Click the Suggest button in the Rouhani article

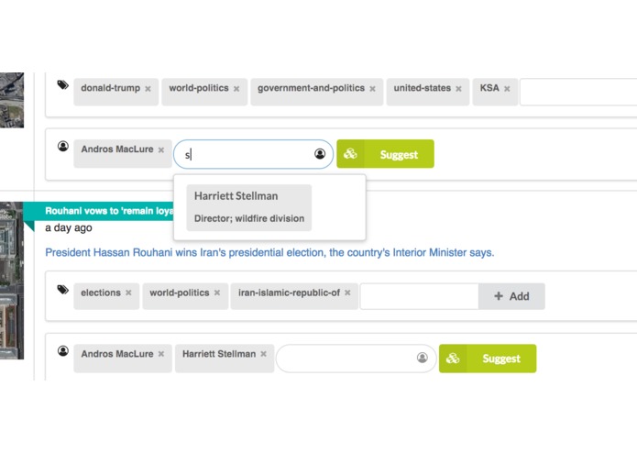tap(488, 359)
